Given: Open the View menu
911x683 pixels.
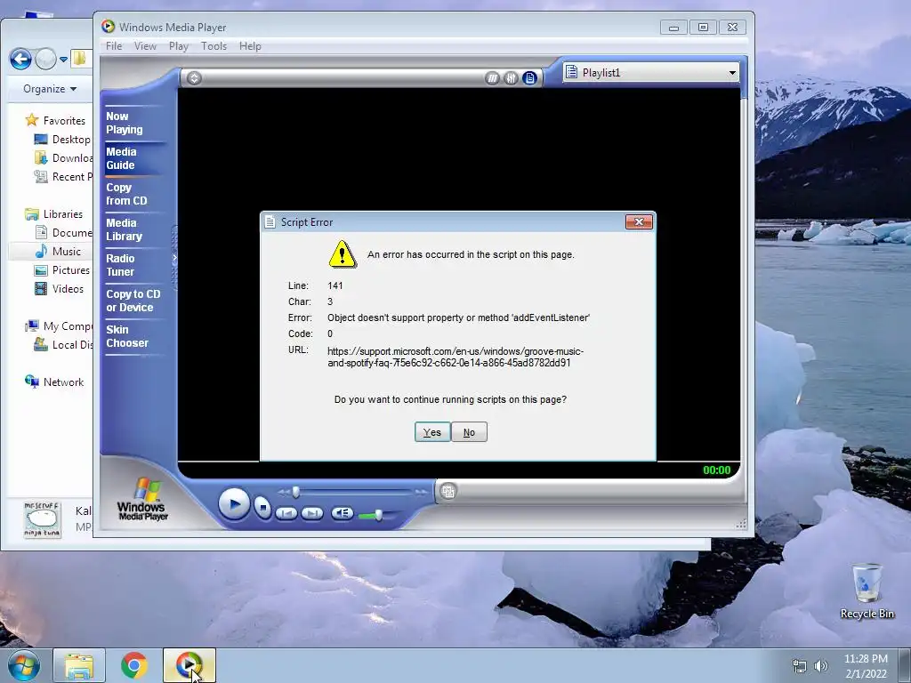Looking at the screenshot, I should coord(145,46).
